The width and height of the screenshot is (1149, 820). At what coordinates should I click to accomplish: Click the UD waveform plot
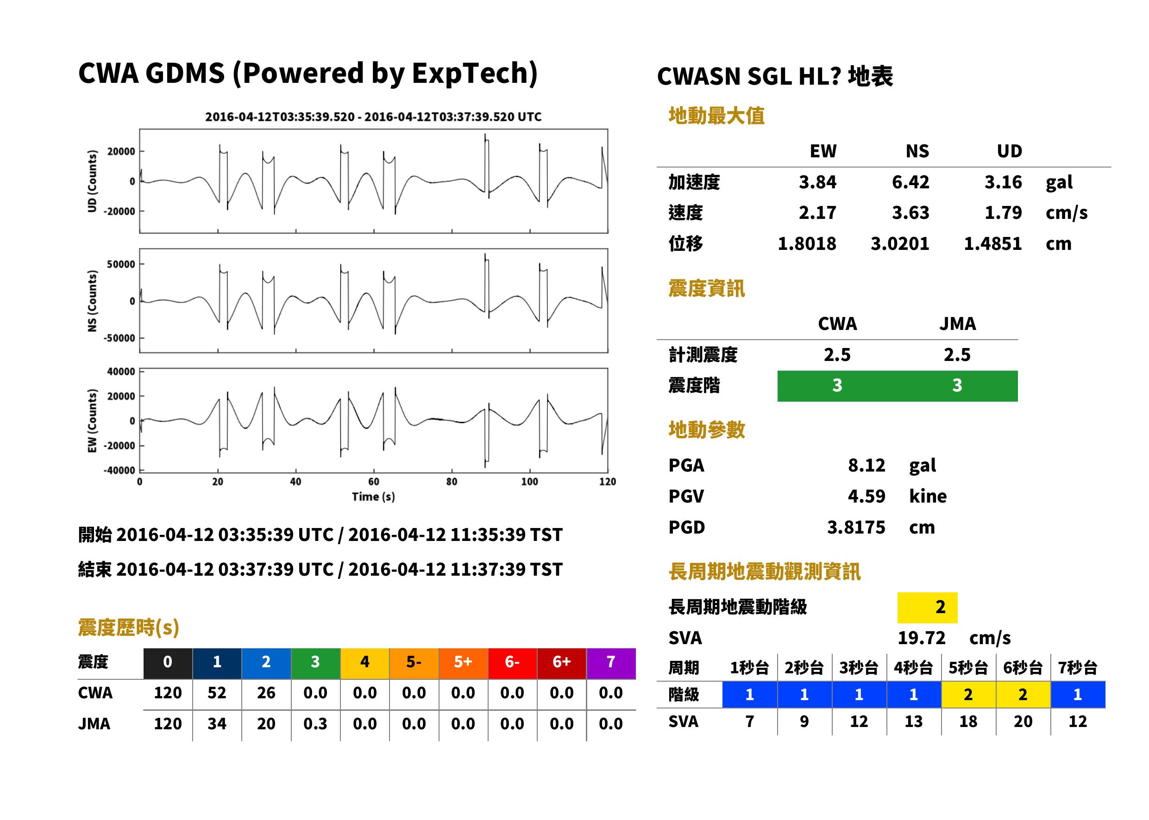(373, 181)
